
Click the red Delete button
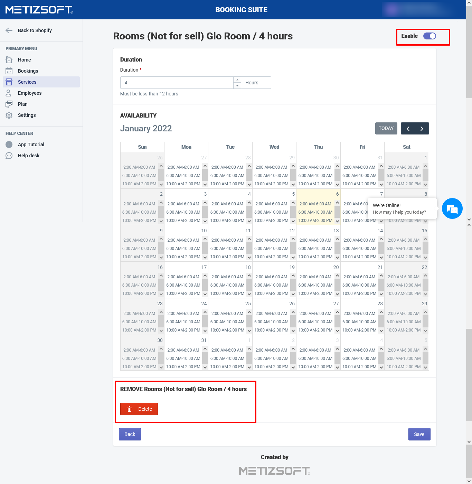pos(139,409)
